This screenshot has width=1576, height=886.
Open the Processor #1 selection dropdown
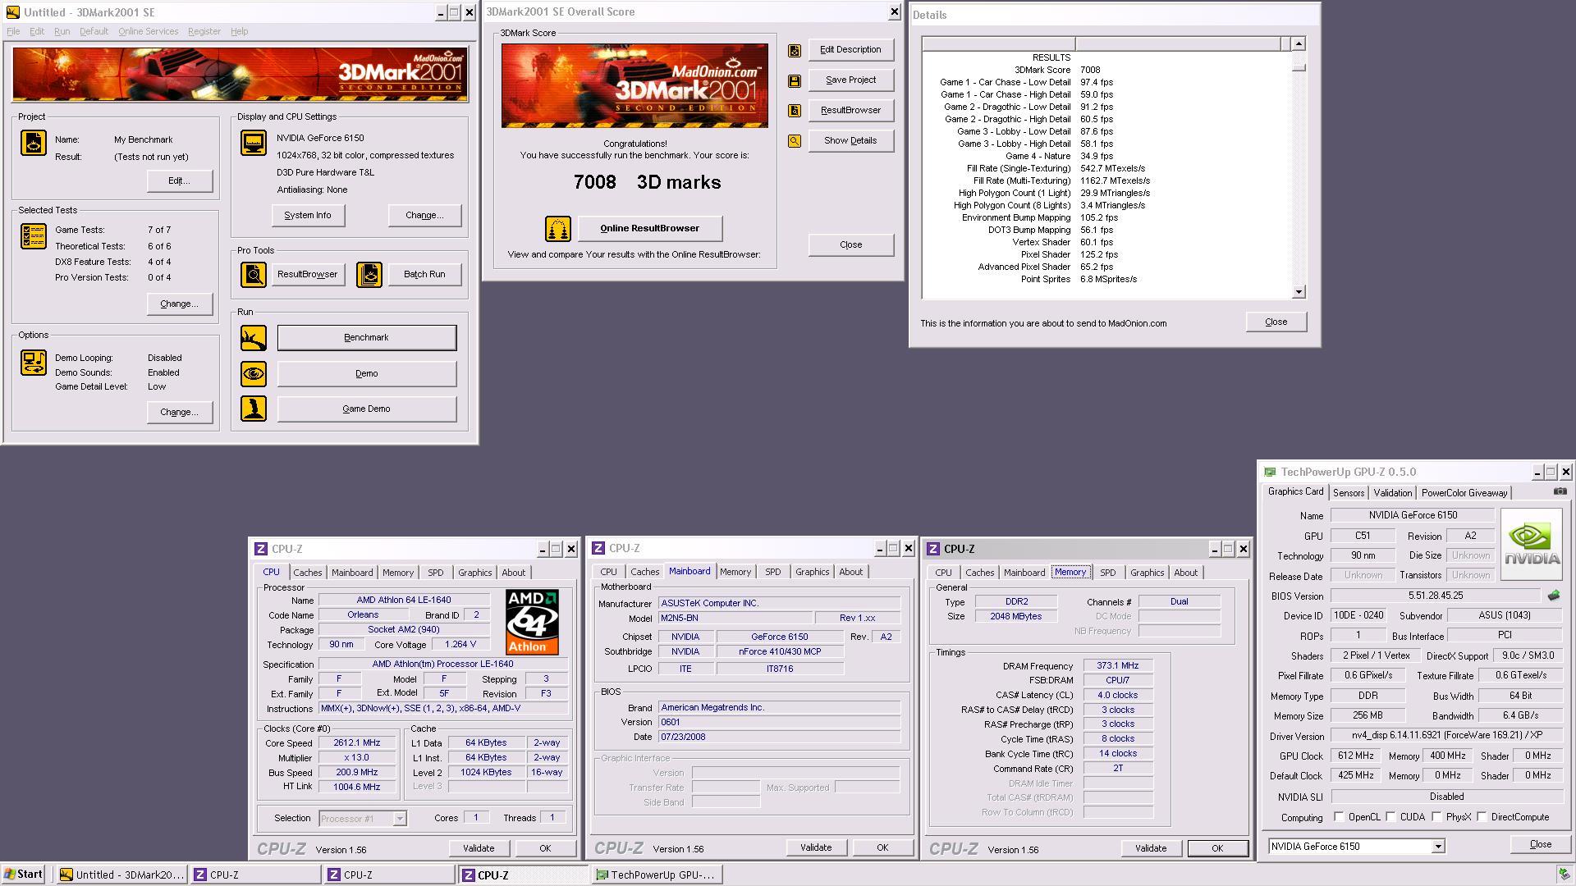coord(399,819)
